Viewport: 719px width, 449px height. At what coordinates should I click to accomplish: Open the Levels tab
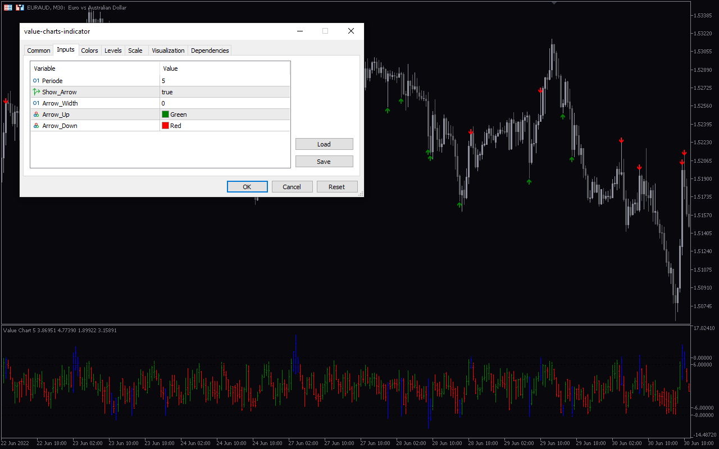click(113, 51)
